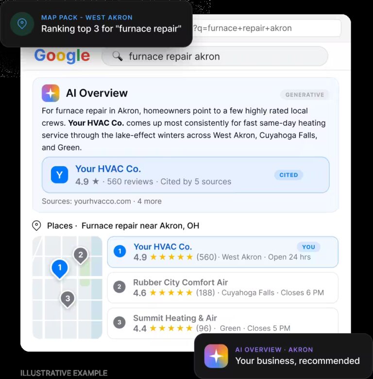
Task: Click the magnifying glass search icon
Action: click(x=118, y=56)
